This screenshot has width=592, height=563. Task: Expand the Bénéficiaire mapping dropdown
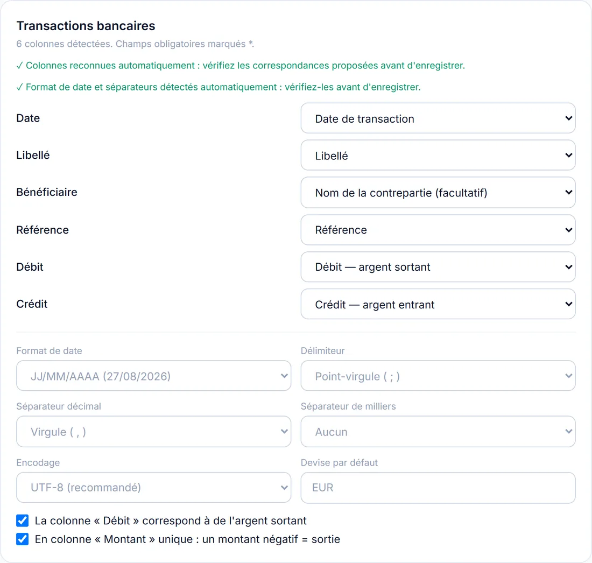coord(438,193)
